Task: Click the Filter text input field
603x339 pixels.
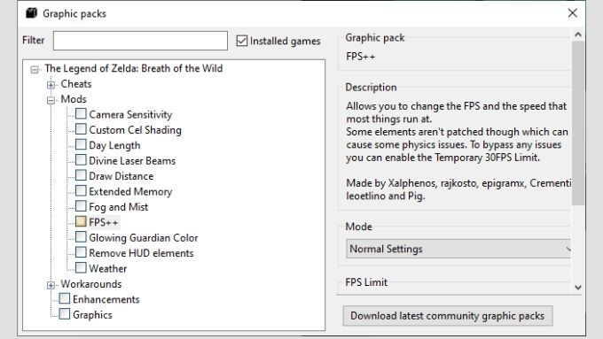Action: [x=140, y=41]
